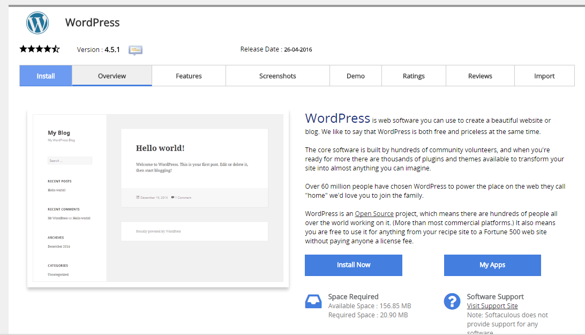Open the changelog speech bubble icon
The width and height of the screenshot is (585, 335).
[x=136, y=50]
